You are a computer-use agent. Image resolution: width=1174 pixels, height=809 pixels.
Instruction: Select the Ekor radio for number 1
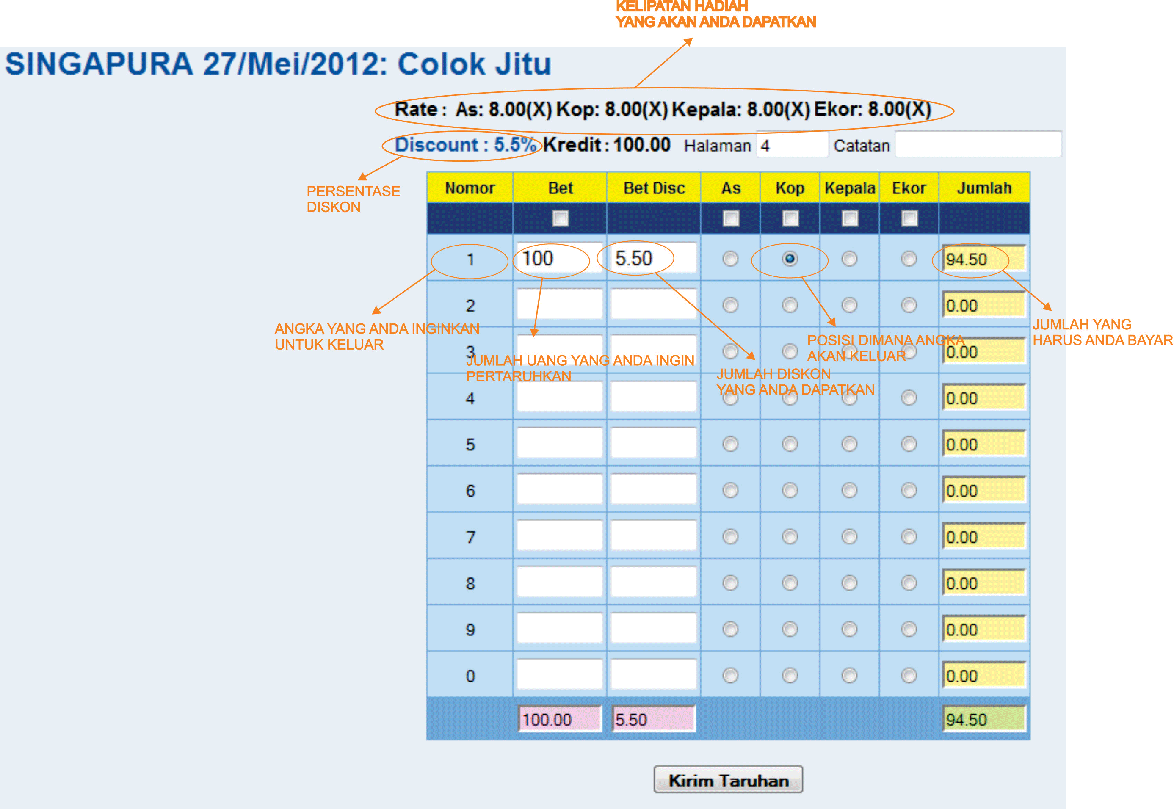click(909, 259)
